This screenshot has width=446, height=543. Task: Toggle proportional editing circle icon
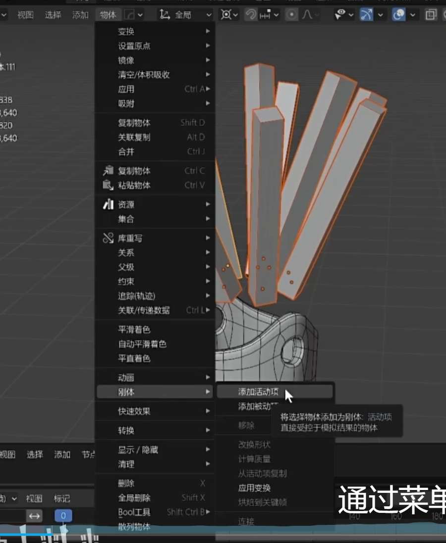292,15
